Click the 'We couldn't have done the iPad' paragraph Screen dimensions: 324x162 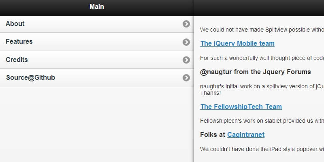point(262,149)
